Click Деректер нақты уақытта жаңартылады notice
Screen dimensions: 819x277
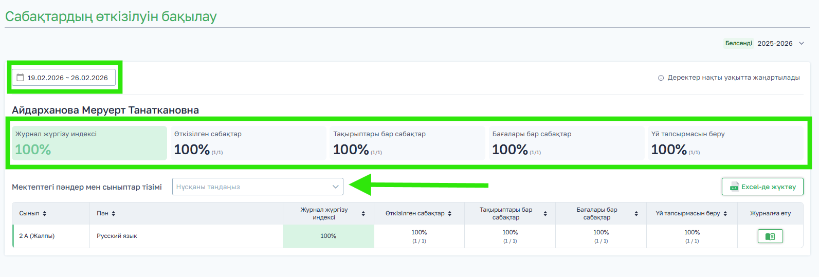734,78
